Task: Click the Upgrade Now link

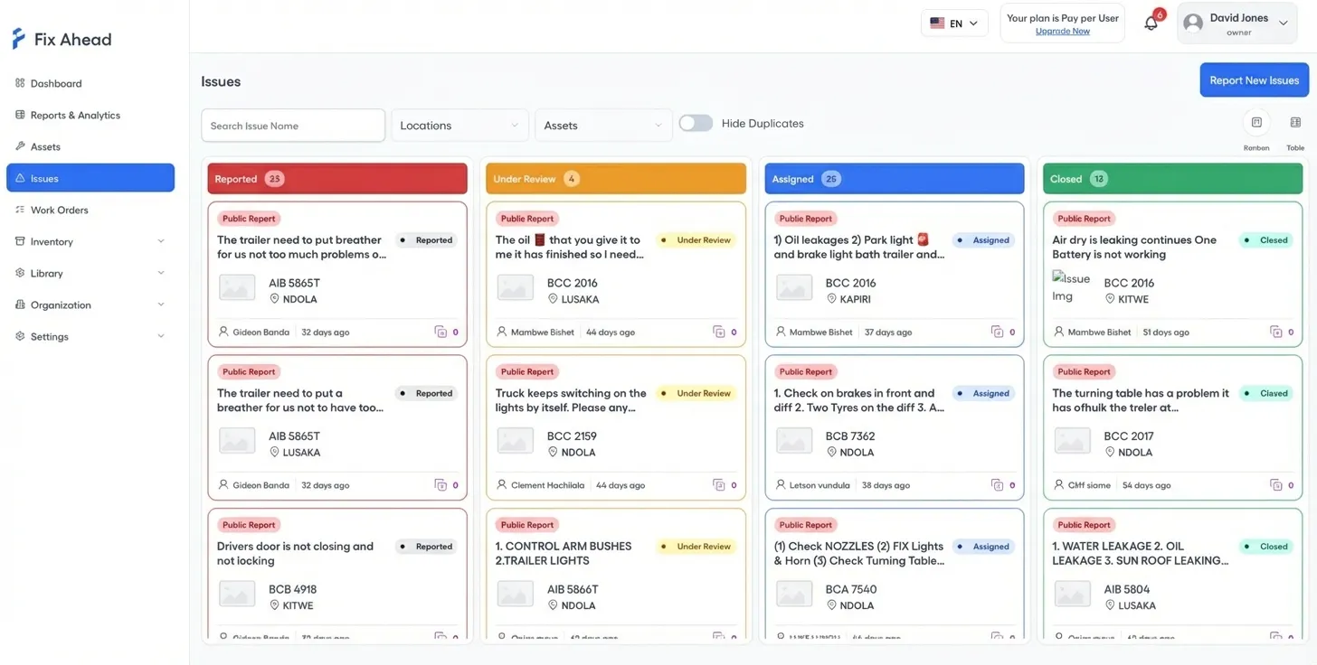Action: pyautogui.click(x=1062, y=31)
